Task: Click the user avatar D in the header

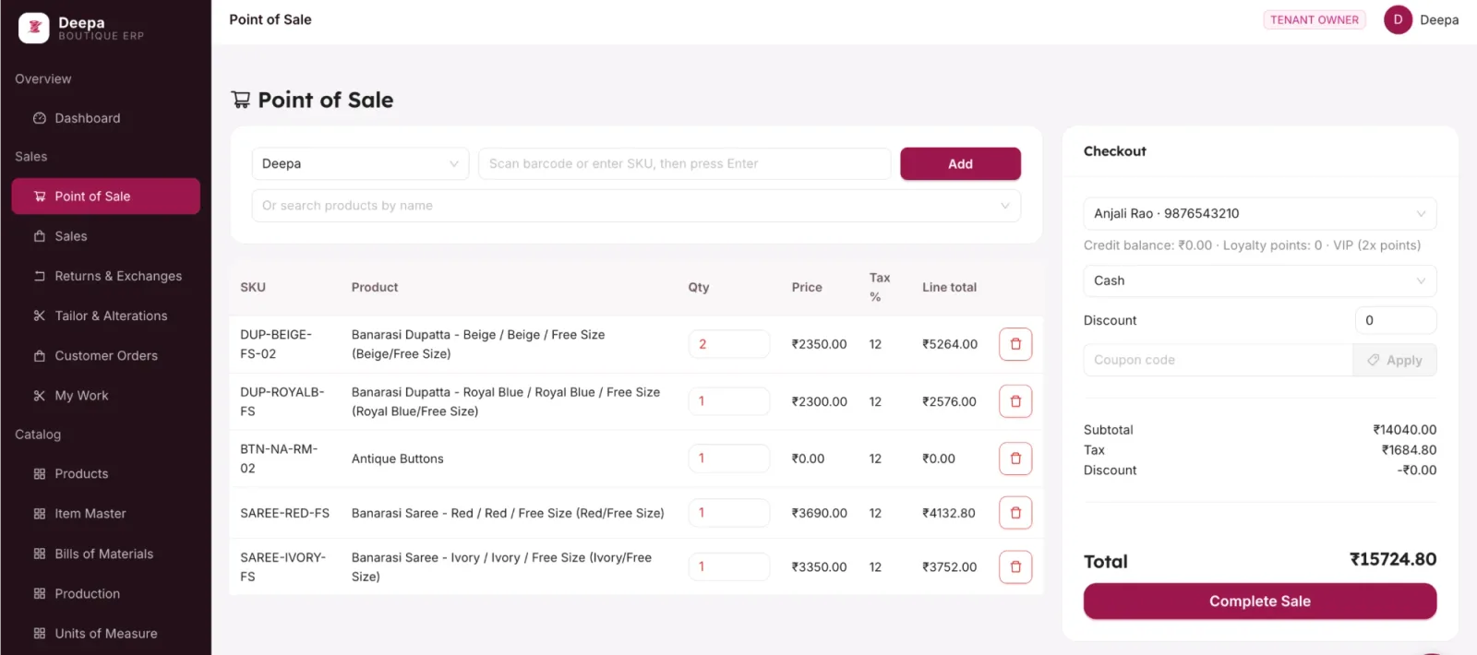Action: 1398,19
